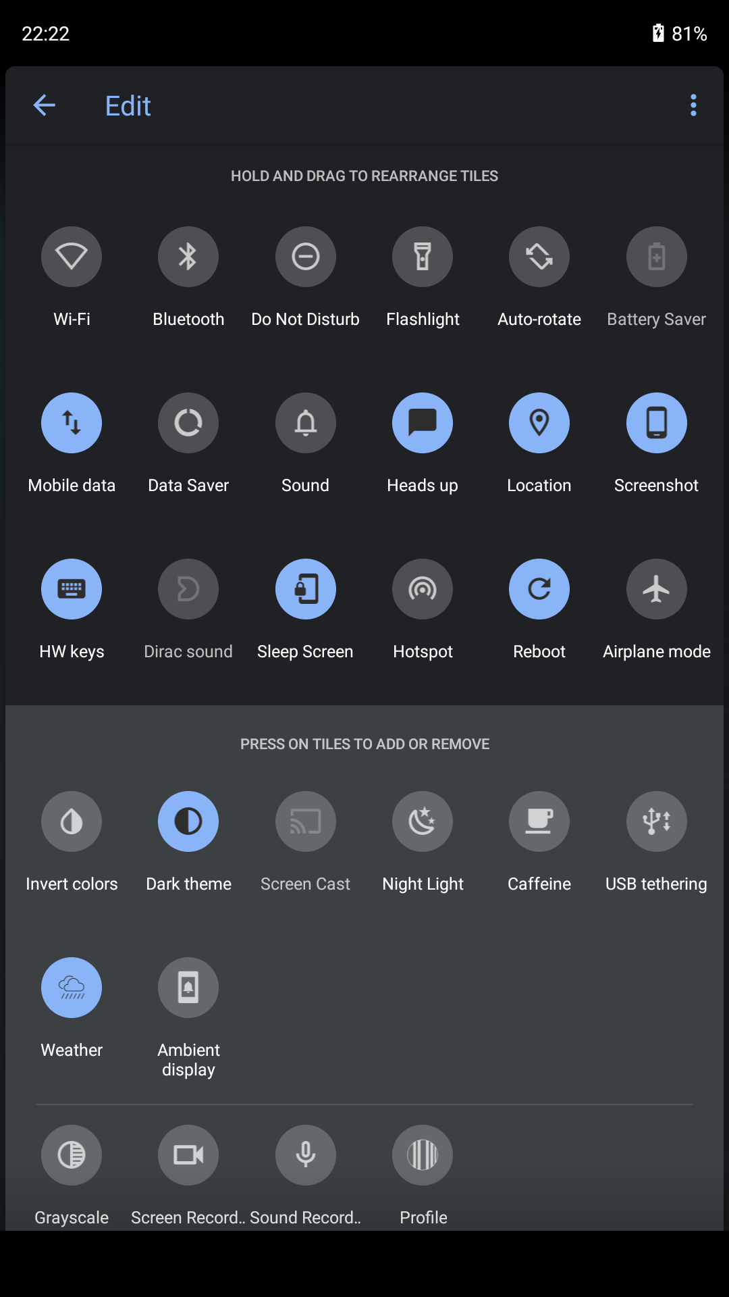Tap the Screen Record tile icon
729x1297 pixels.
(x=188, y=1155)
